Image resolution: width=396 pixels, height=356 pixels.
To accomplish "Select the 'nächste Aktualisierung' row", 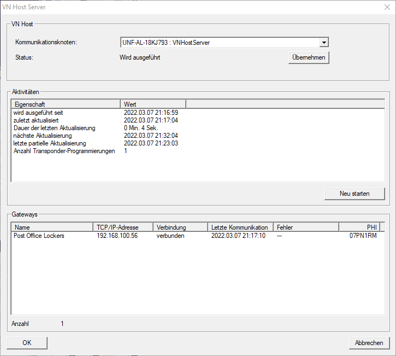I will (x=43, y=136).
